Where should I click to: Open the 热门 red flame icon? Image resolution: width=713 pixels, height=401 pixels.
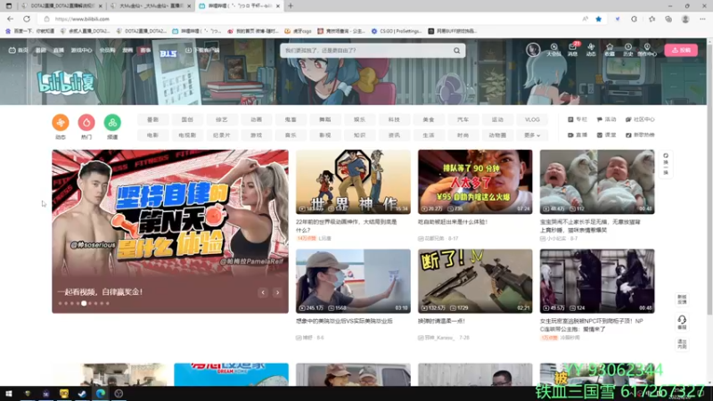tap(86, 122)
